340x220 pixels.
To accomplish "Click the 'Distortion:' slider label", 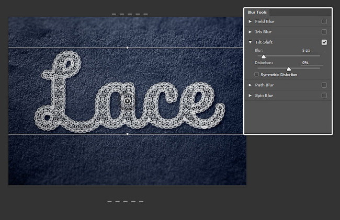I will [264, 63].
